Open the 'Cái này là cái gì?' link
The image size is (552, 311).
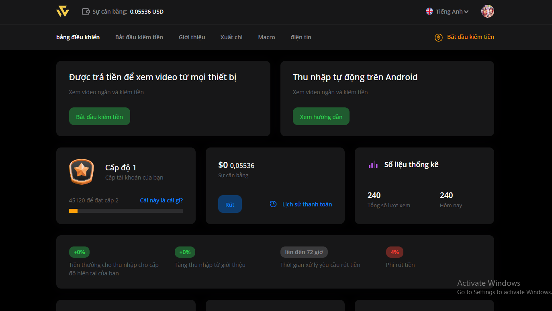(x=161, y=200)
